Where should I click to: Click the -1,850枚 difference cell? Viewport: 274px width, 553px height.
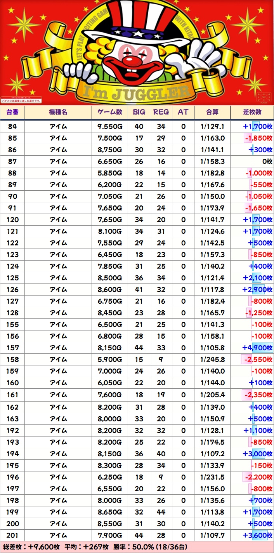pos(252,138)
